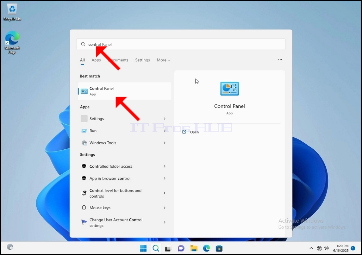Select the Microsoft Edge desktop shortcut
This screenshot has height=255, width=362.
(12, 43)
